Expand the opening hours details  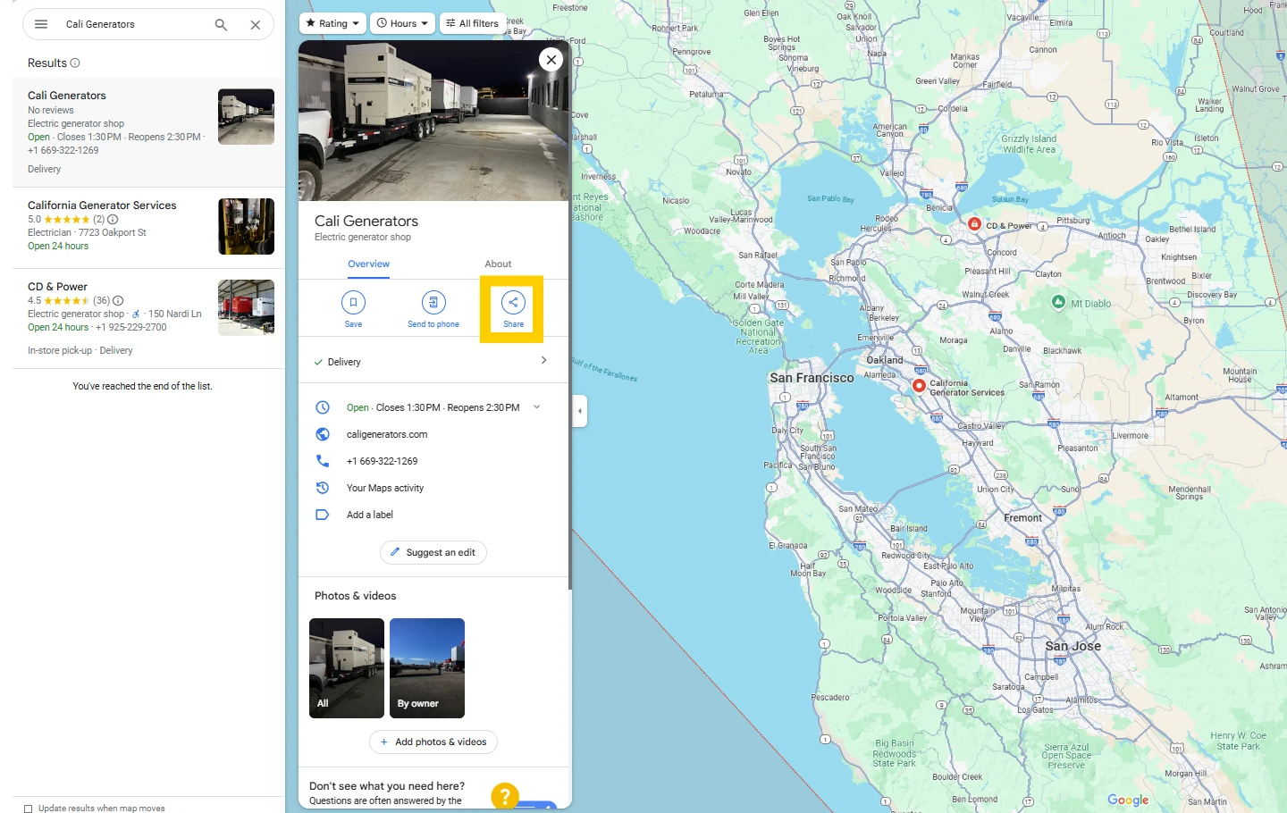[537, 407]
